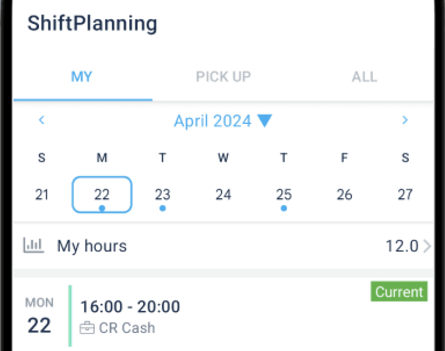445x351 pixels.
Task: Select Tuesday the 23rd in calendar
Action: tap(163, 195)
